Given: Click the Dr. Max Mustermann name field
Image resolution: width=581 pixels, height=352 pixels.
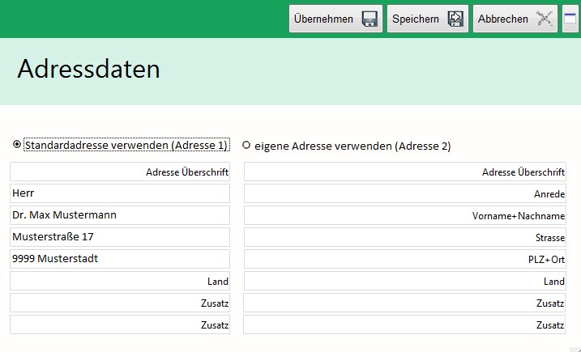Looking at the screenshot, I should (x=120, y=215).
